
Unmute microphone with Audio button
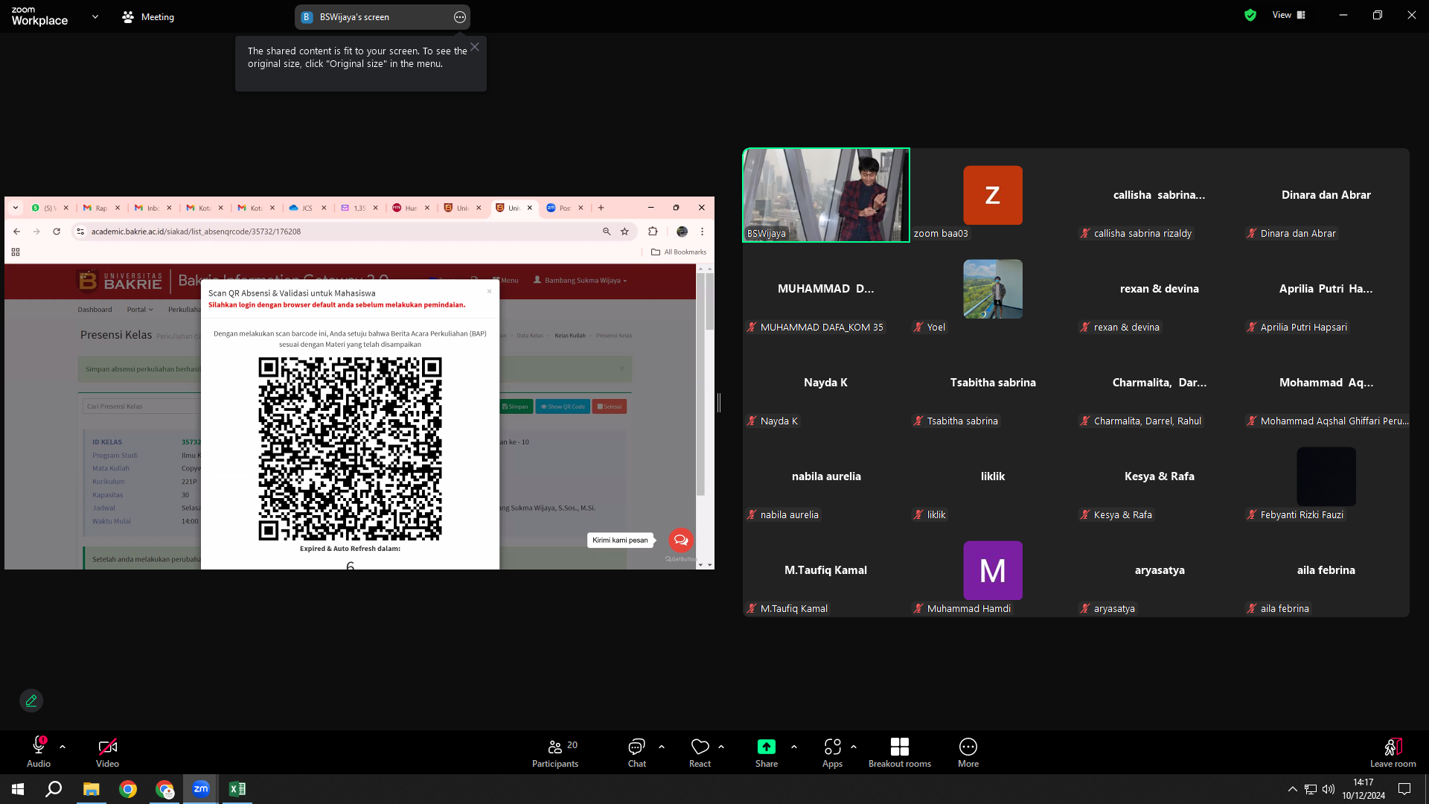[x=39, y=752]
